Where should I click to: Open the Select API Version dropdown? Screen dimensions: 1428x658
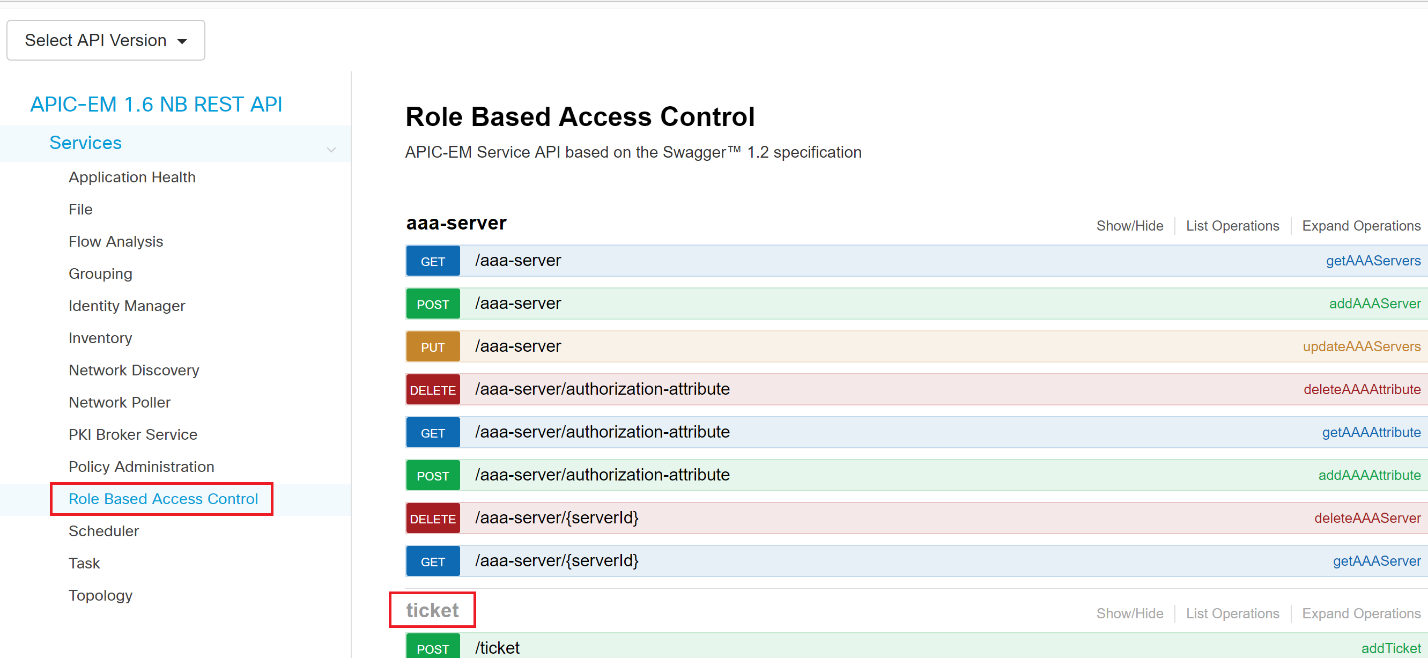(x=106, y=40)
